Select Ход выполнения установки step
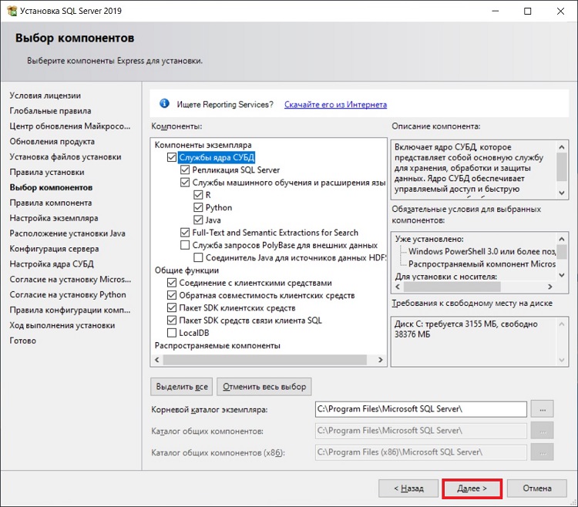Screen dimensions: 578x507 62,325
